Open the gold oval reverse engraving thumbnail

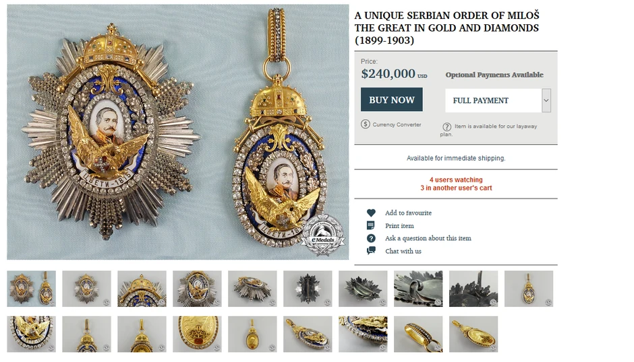[197, 334]
